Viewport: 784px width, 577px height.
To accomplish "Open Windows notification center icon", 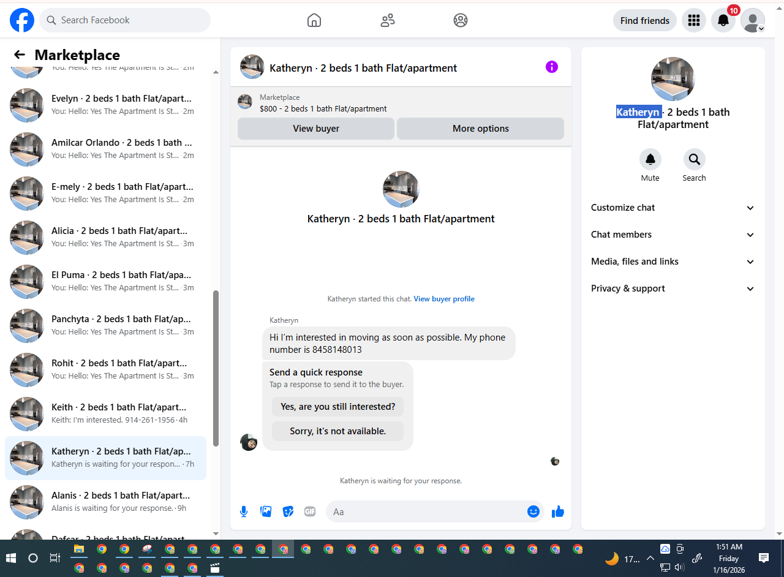I will click(x=764, y=558).
